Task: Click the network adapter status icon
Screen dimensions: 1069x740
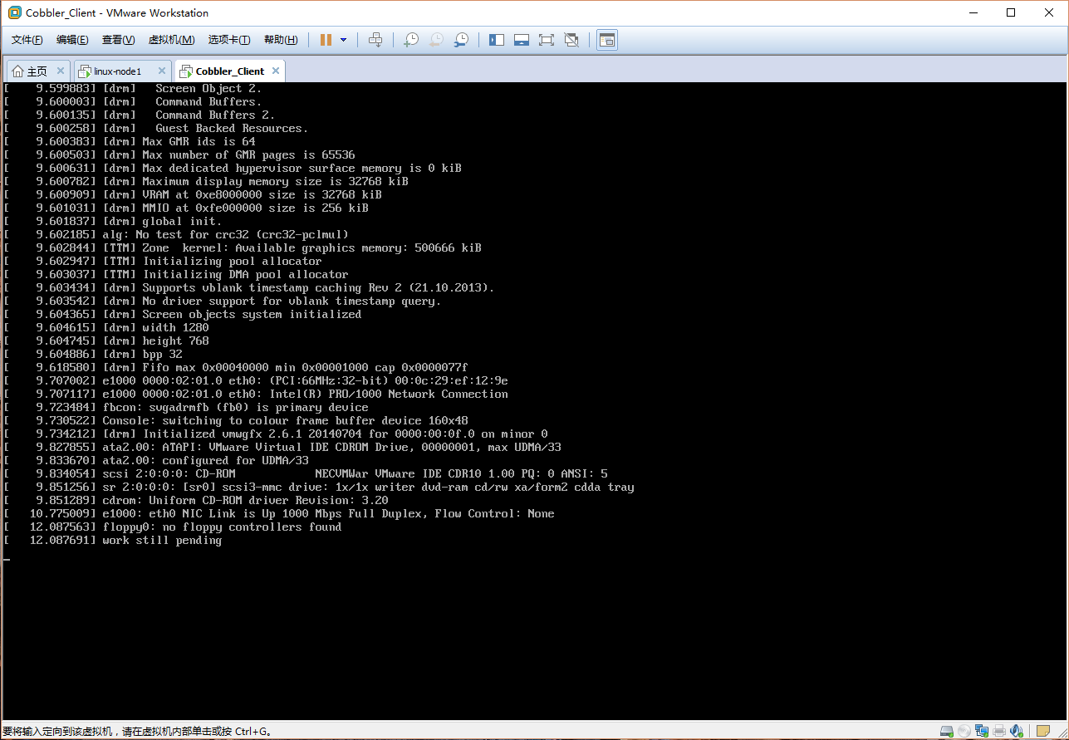Action: (982, 732)
